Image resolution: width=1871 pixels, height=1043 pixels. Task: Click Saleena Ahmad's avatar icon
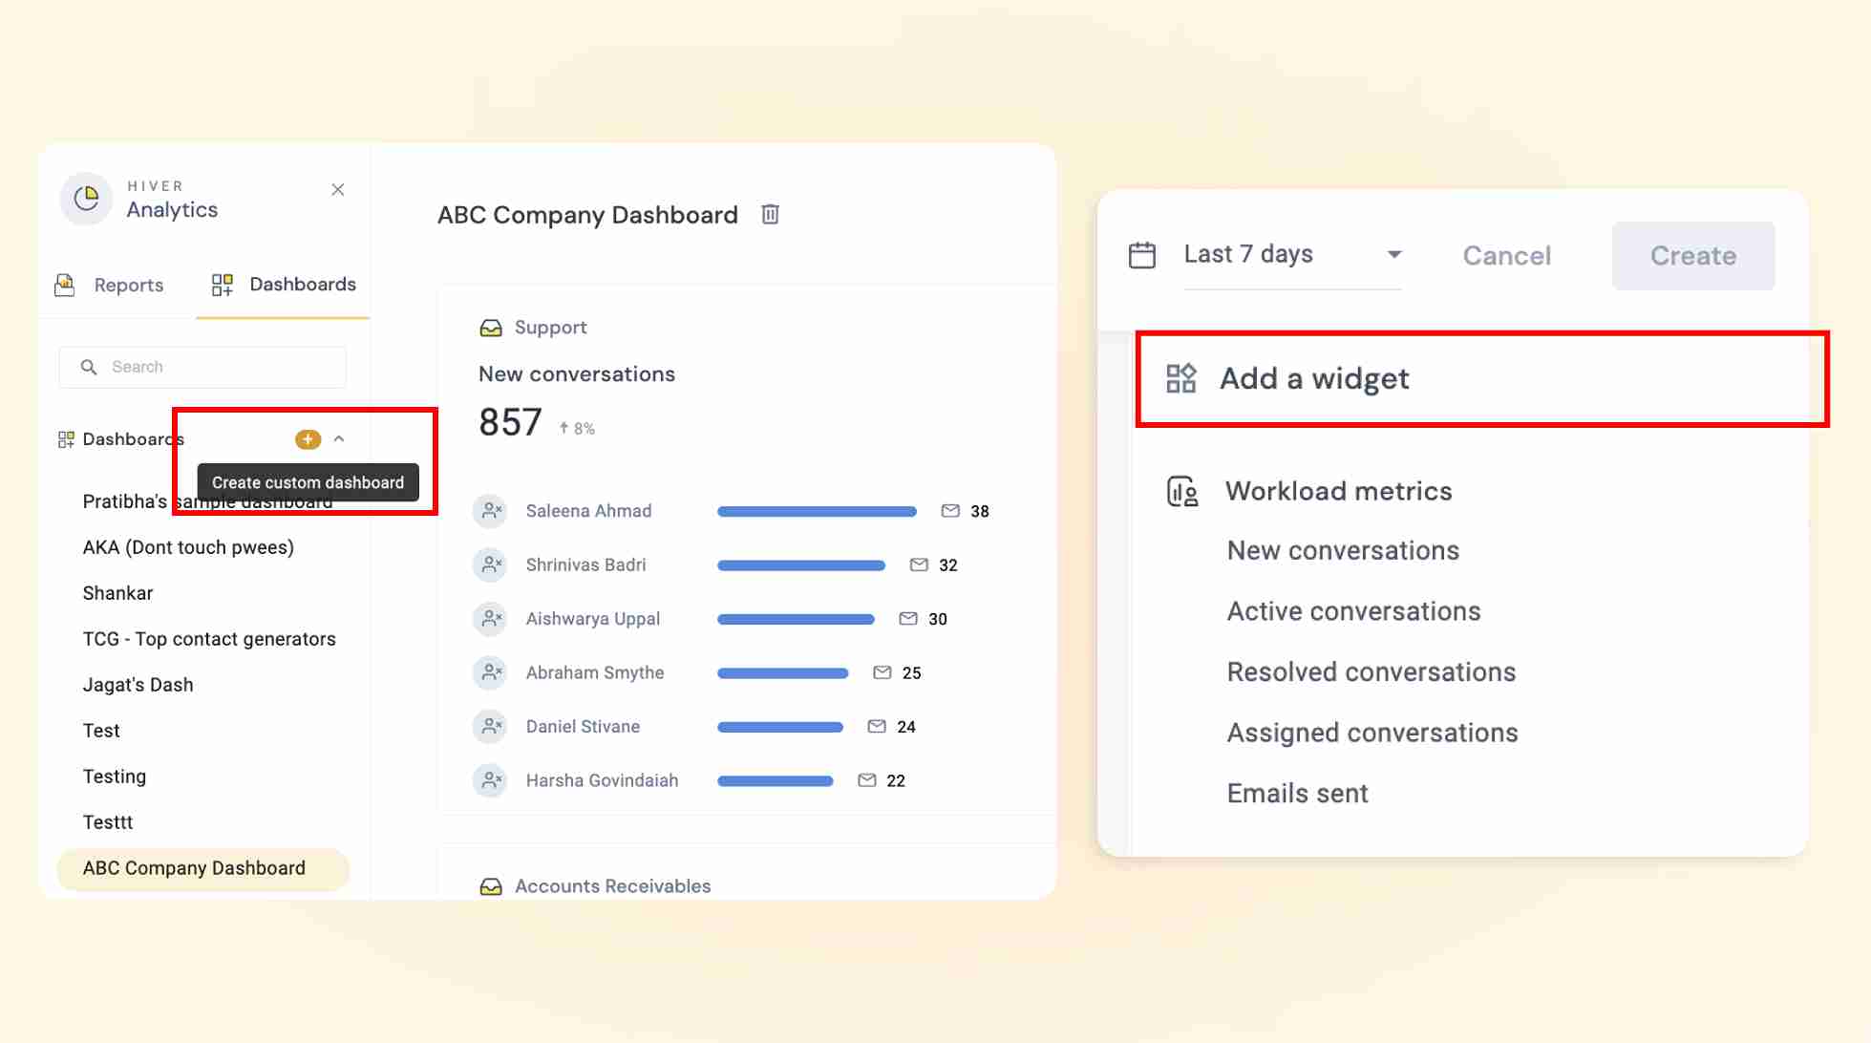(x=491, y=511)
